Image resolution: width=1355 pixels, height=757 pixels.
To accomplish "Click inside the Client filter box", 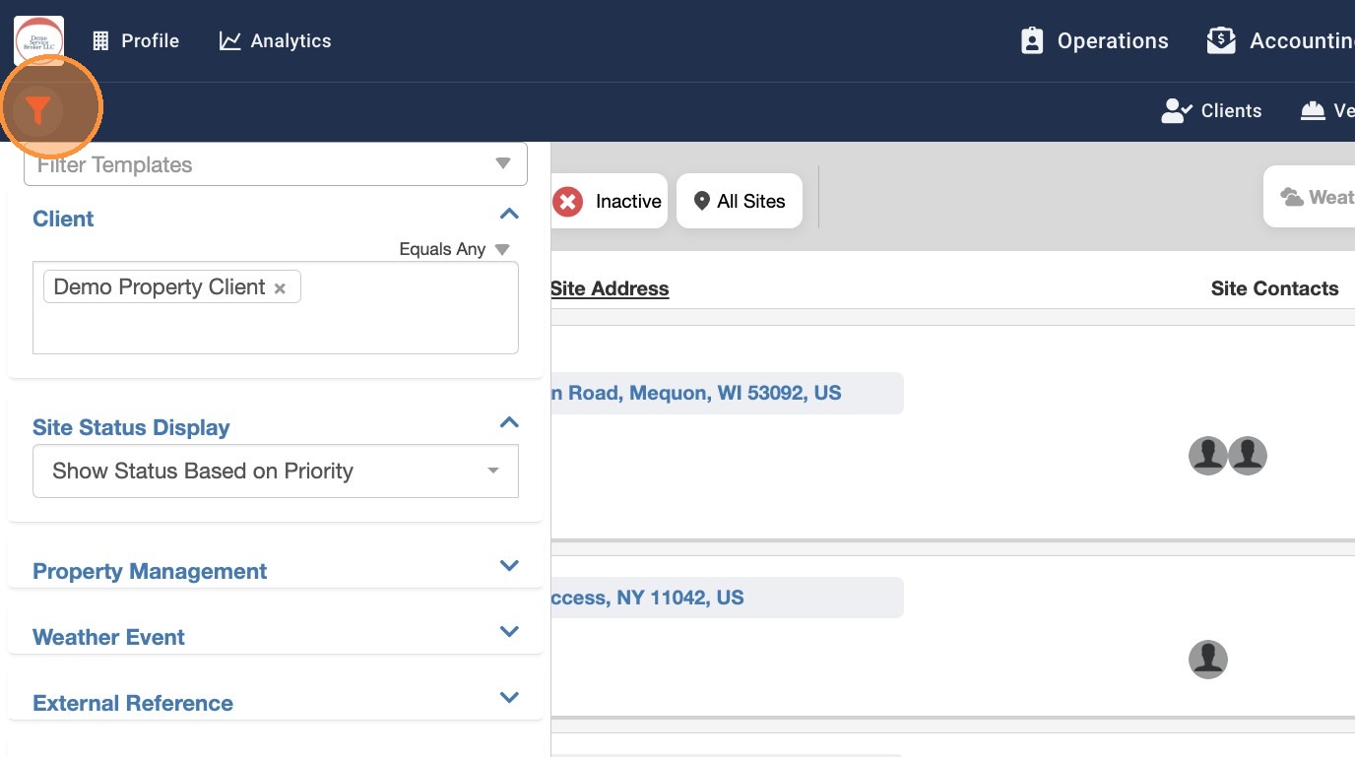I will (276, 327).
